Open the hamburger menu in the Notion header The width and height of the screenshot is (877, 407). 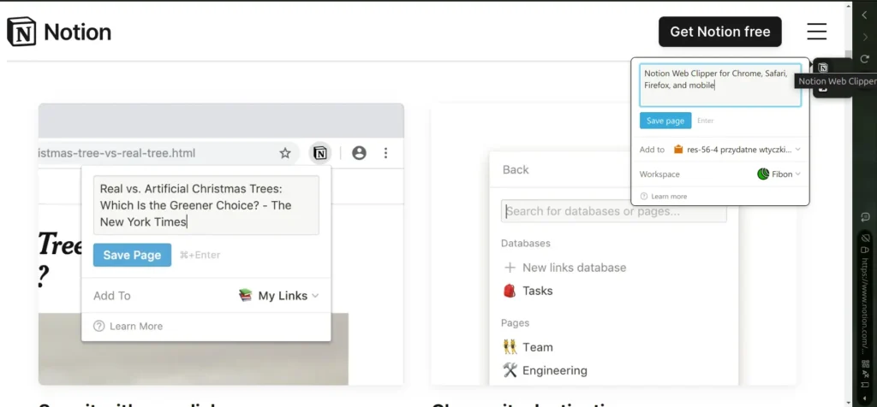point(816,32)
